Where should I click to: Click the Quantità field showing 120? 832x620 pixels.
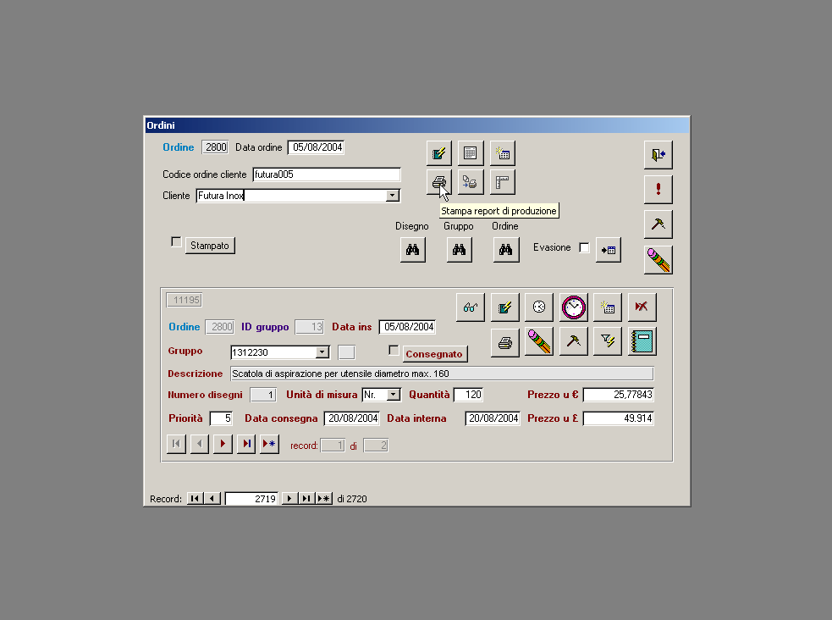[x=468, y=395]
